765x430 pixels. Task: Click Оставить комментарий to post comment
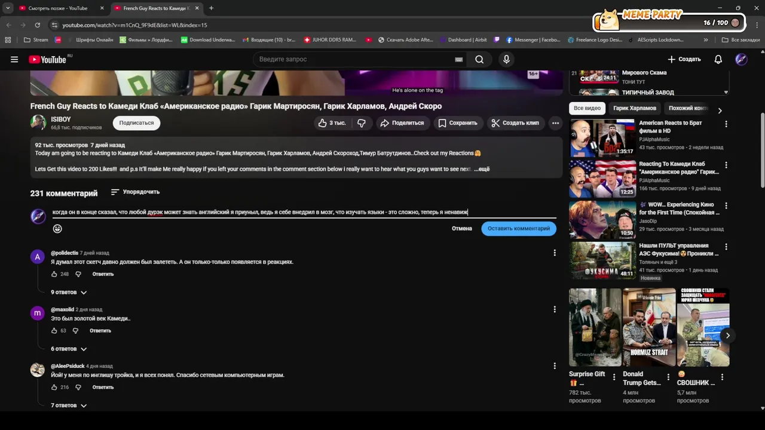point(519,229)
